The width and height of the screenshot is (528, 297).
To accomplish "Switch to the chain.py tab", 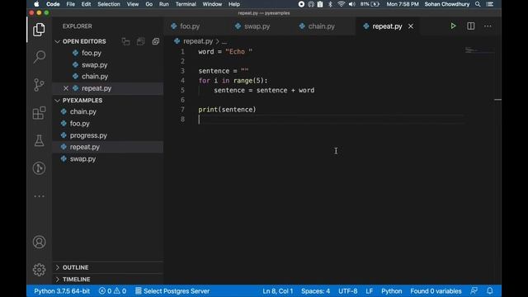I will pos(321,26).
